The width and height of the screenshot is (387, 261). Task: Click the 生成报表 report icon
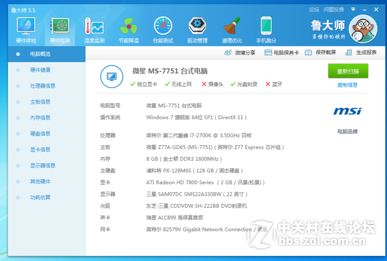click(x=348, y=53)
